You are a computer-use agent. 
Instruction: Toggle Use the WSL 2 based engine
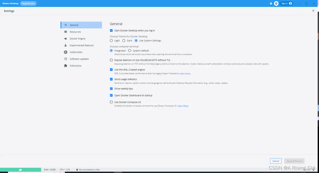[111, 70]
